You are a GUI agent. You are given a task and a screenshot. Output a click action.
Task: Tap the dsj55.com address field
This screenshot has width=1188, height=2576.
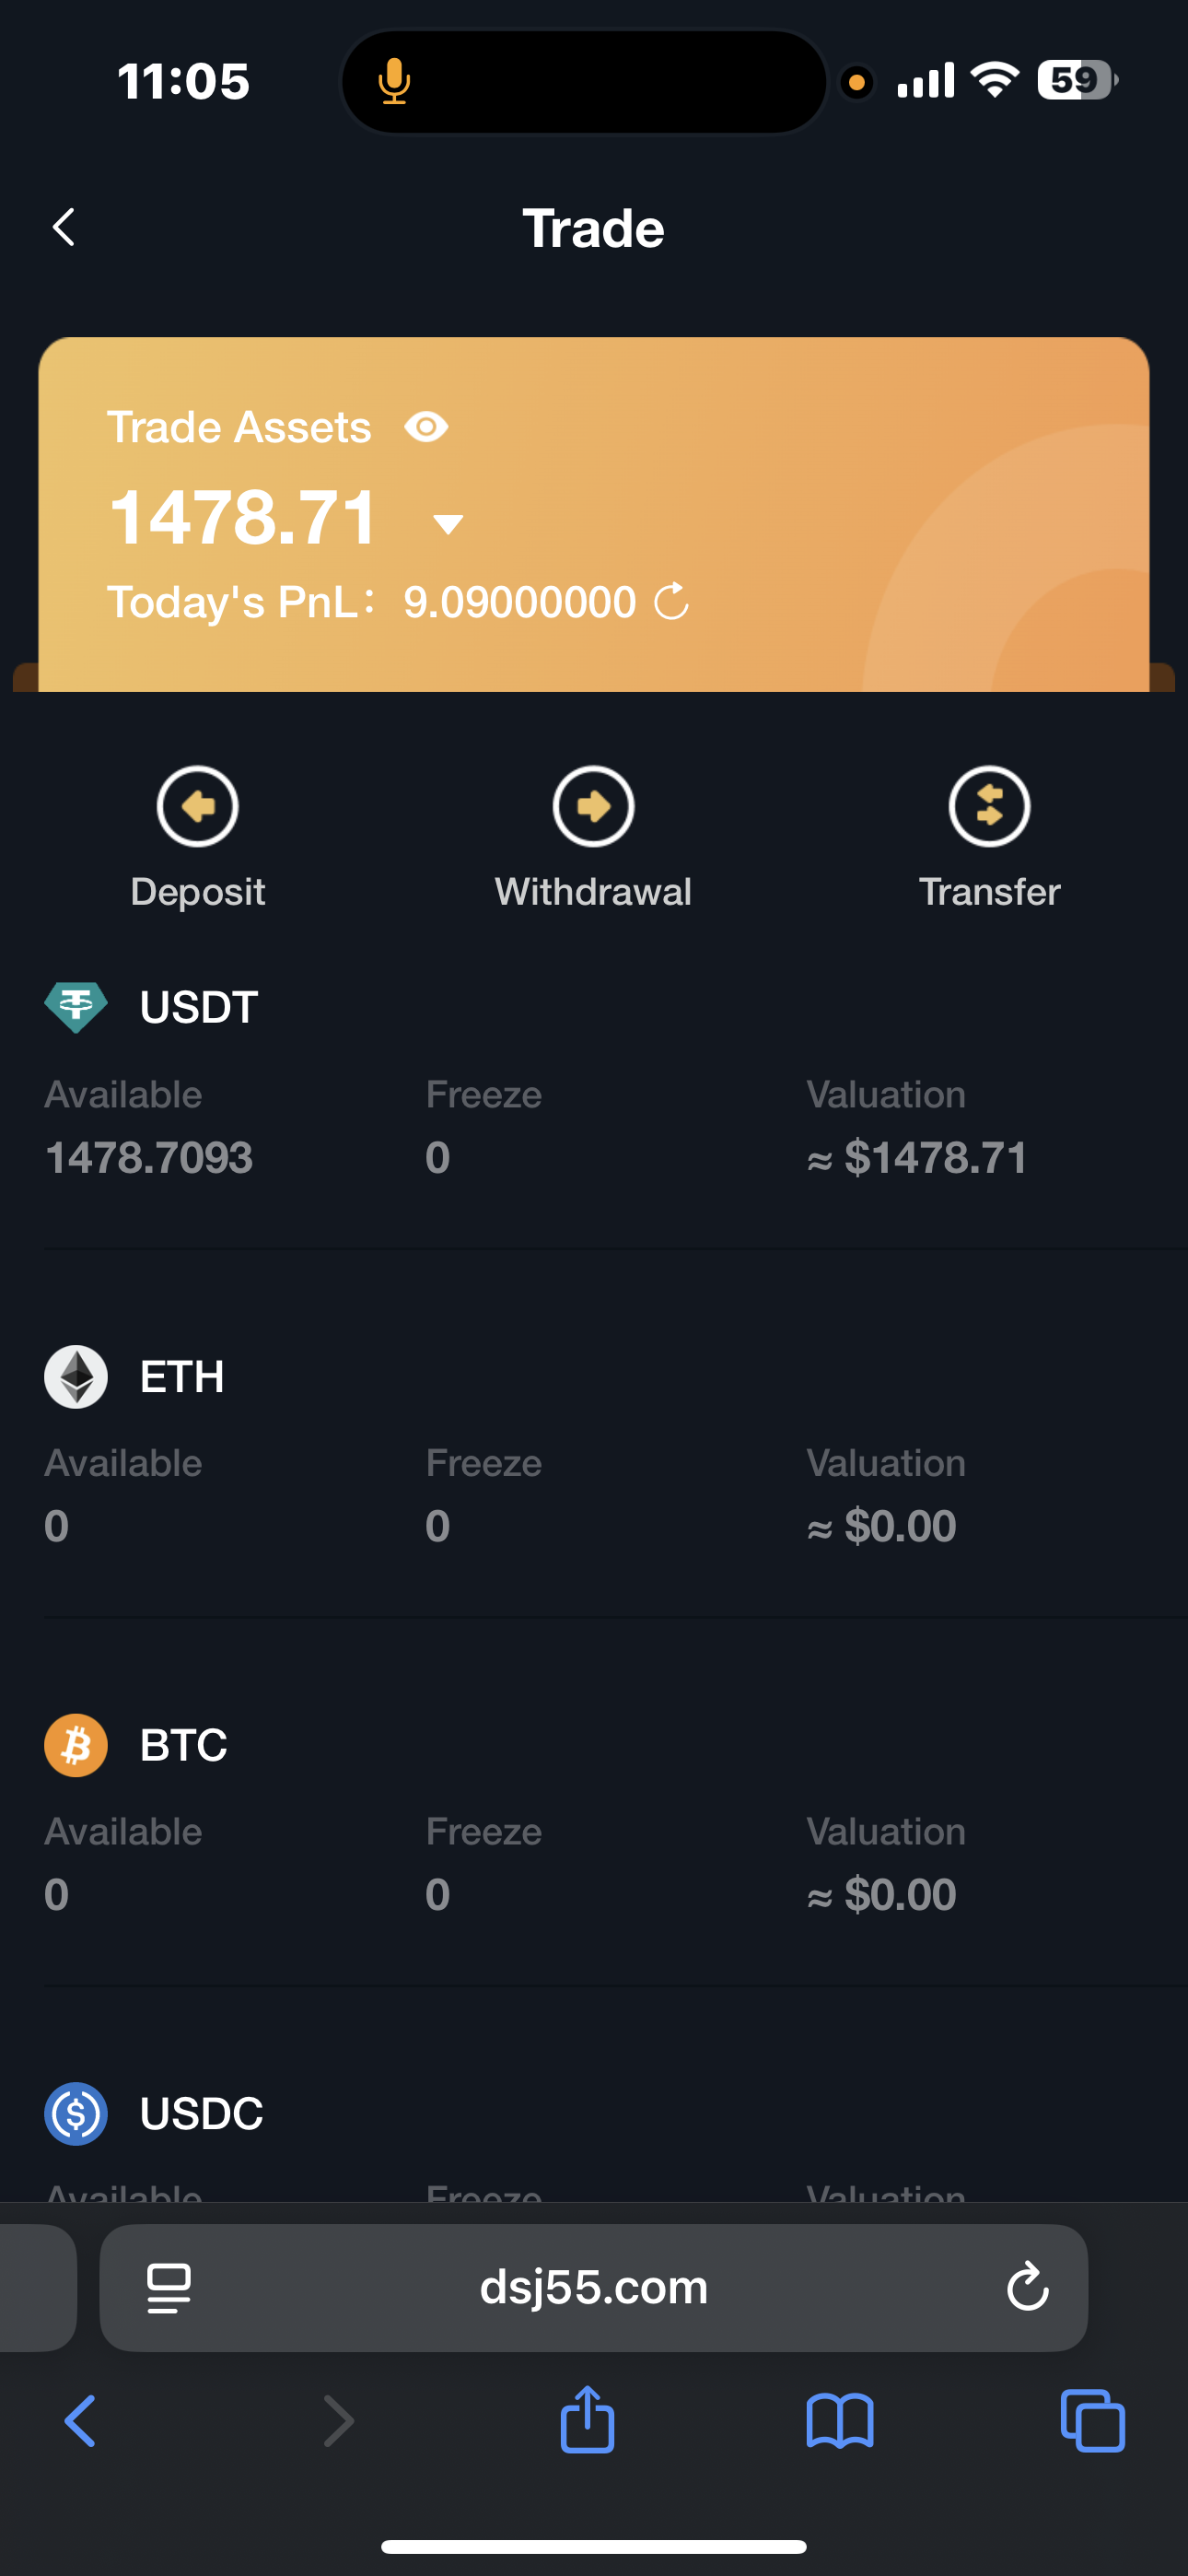point(593,2288)
